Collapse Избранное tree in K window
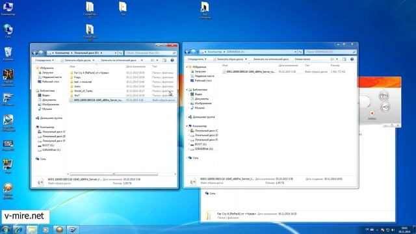 coord(187,67)
